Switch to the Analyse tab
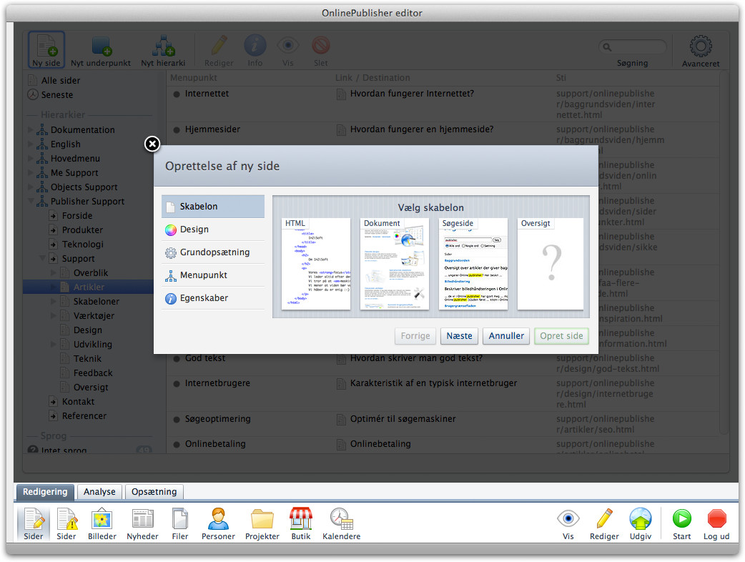This screenshot has width=745, height=562. tap(99, 492)
